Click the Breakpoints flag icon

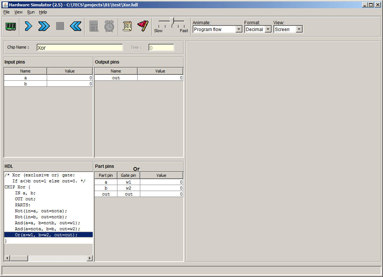point(143,26)
